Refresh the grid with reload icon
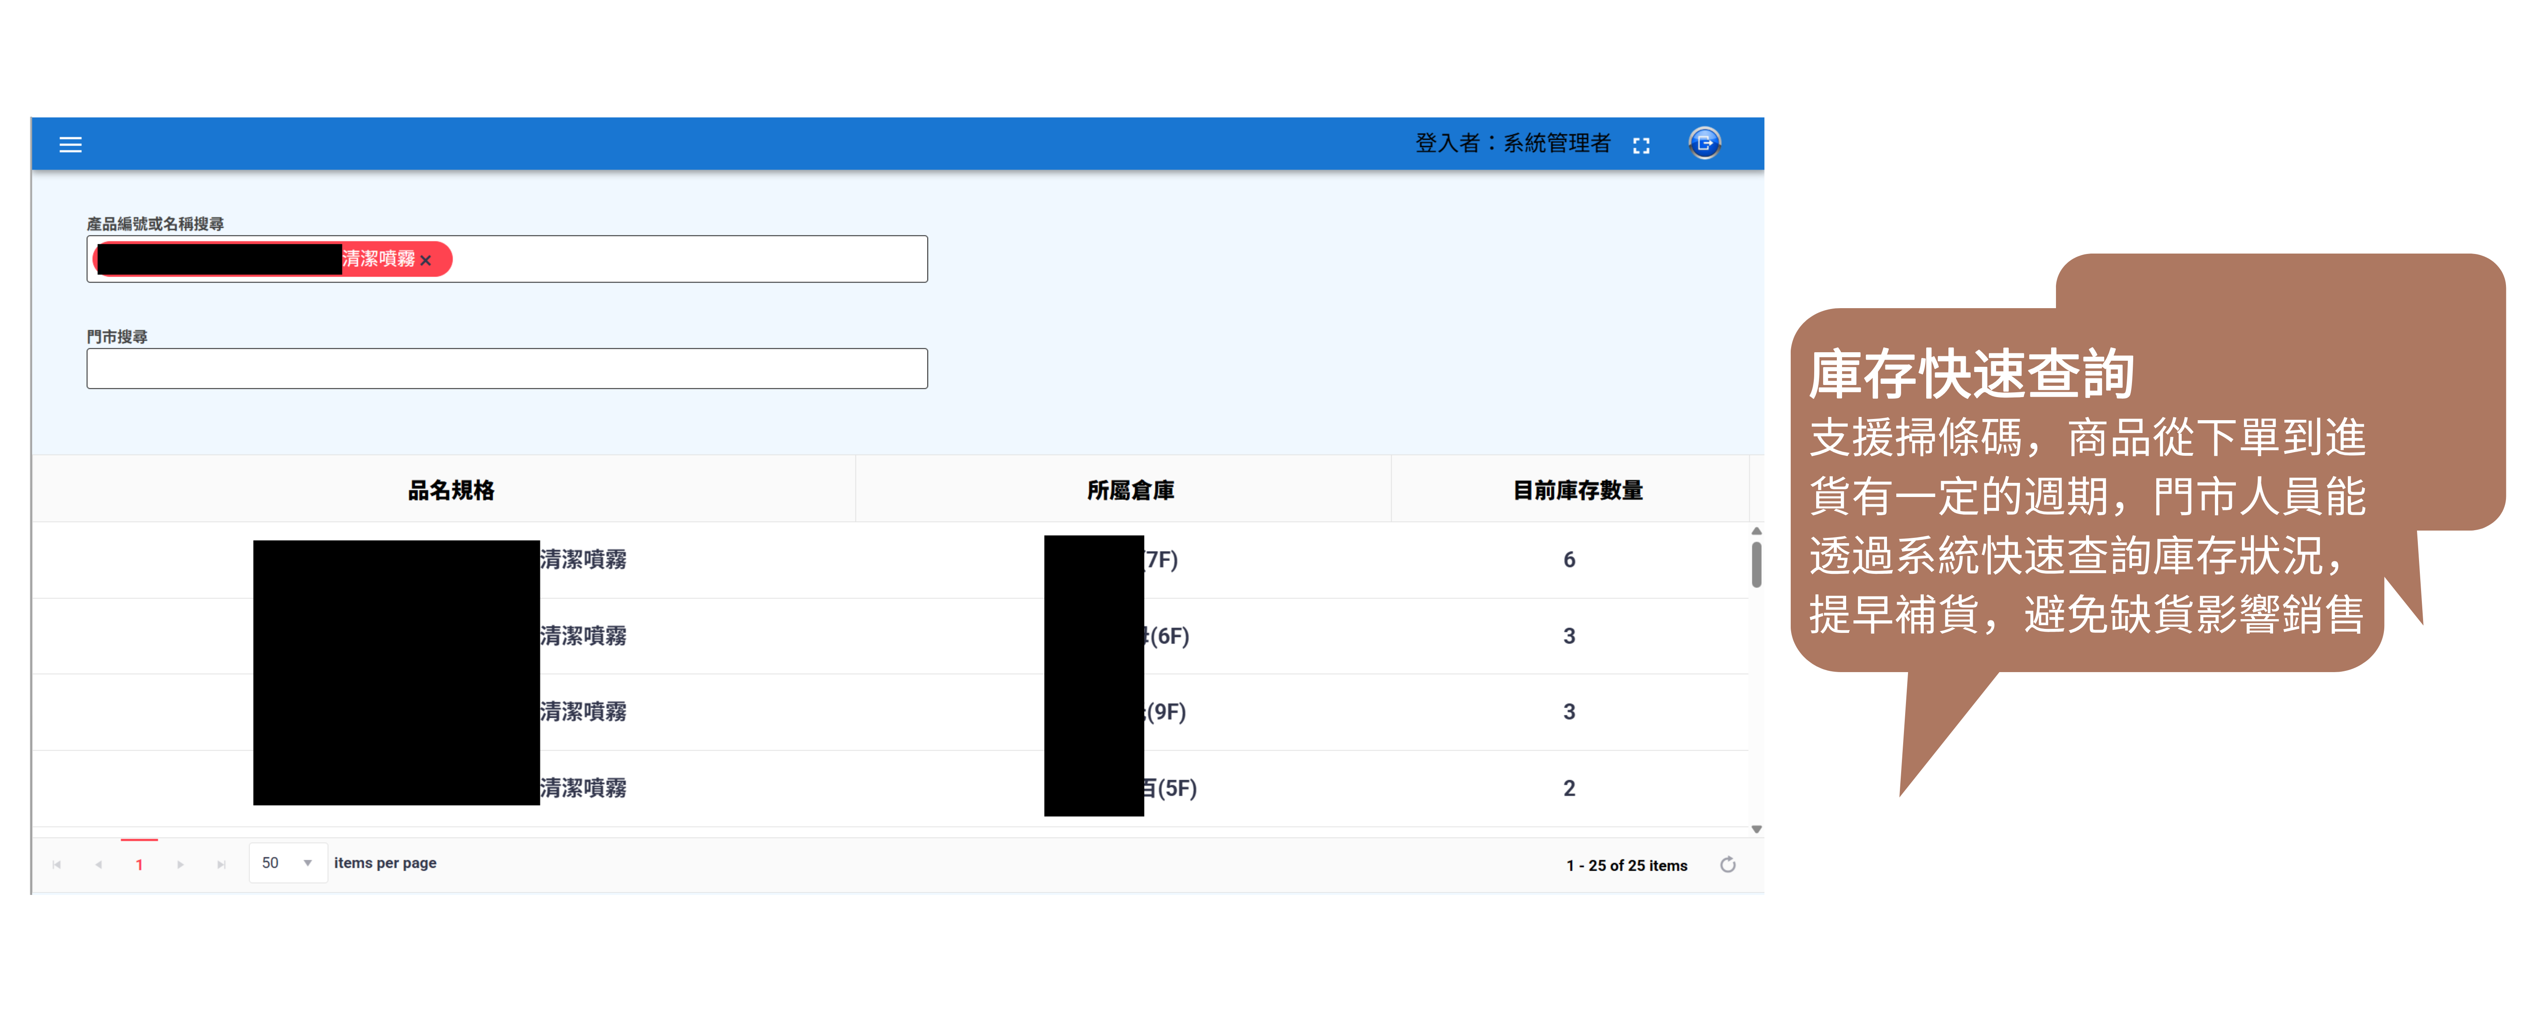 pos(1728,865)
